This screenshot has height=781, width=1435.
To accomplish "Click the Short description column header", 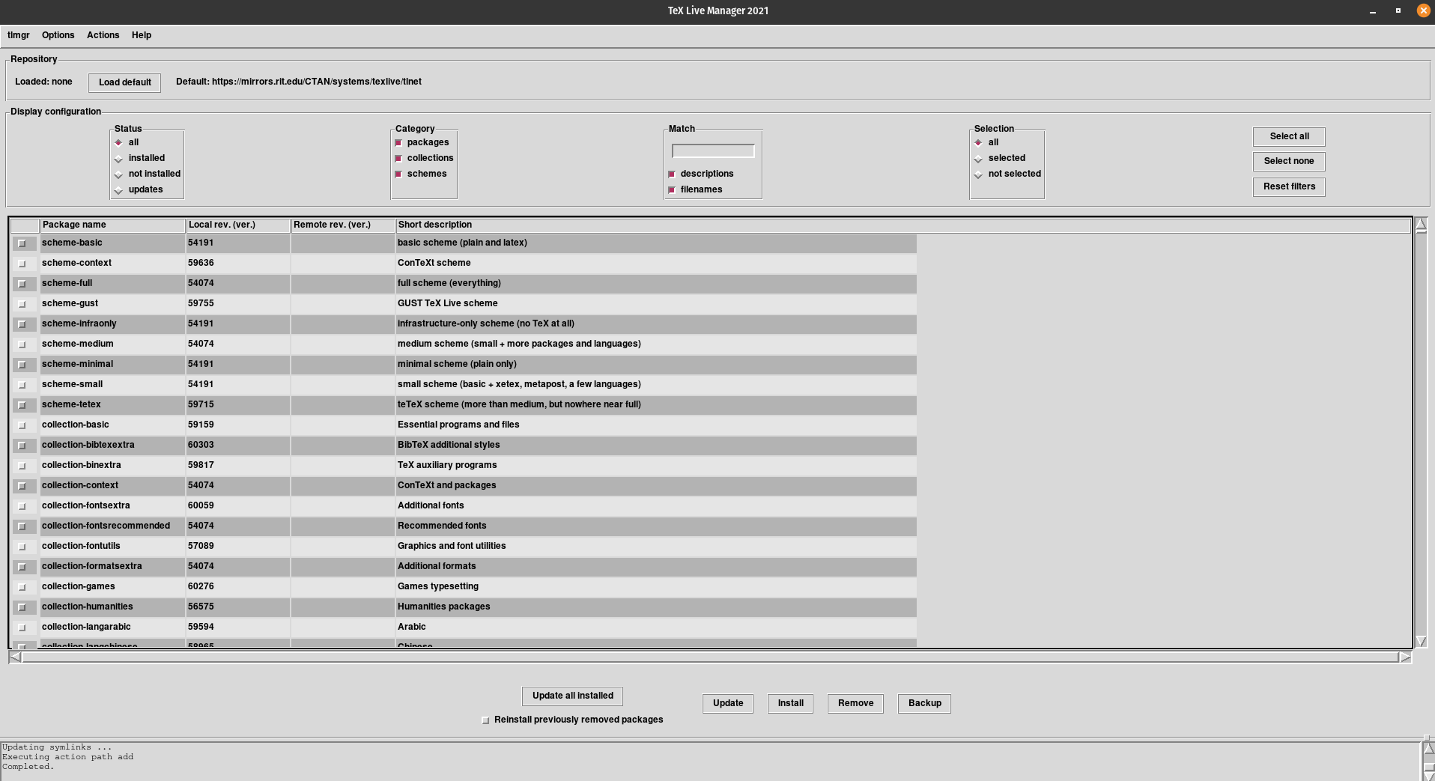I will [x=903, y=225].
